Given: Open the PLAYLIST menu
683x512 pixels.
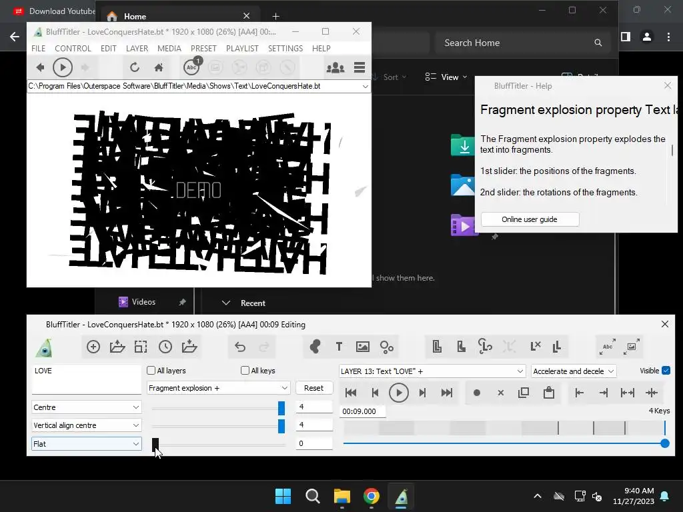Looking at the screenshot, I should (x=242, y=48).
